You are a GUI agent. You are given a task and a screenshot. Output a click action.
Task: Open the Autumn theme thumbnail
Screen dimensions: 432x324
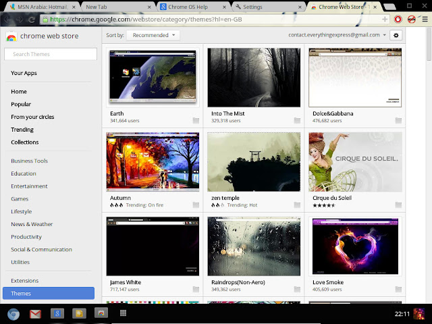[153, 162]
